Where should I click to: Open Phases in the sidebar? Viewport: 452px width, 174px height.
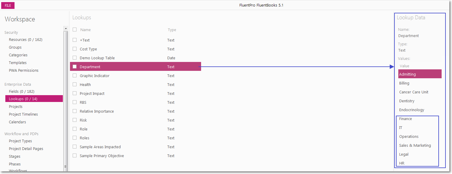pyautogui.click(x=15, y=164)
